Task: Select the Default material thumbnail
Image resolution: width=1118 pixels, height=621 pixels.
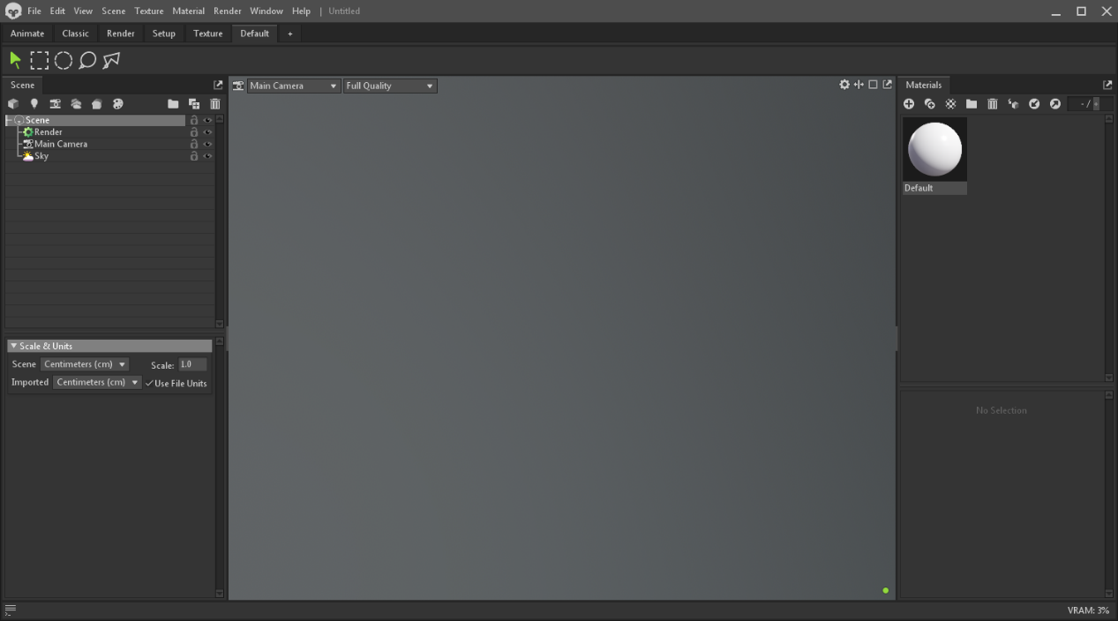Action: [x=934, y=150]
